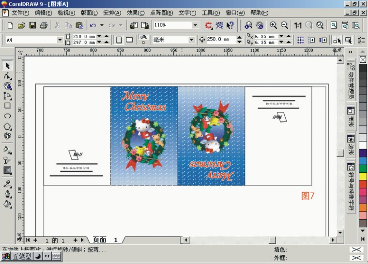
Task: Select the Shape tool
Action: [7, 76]
